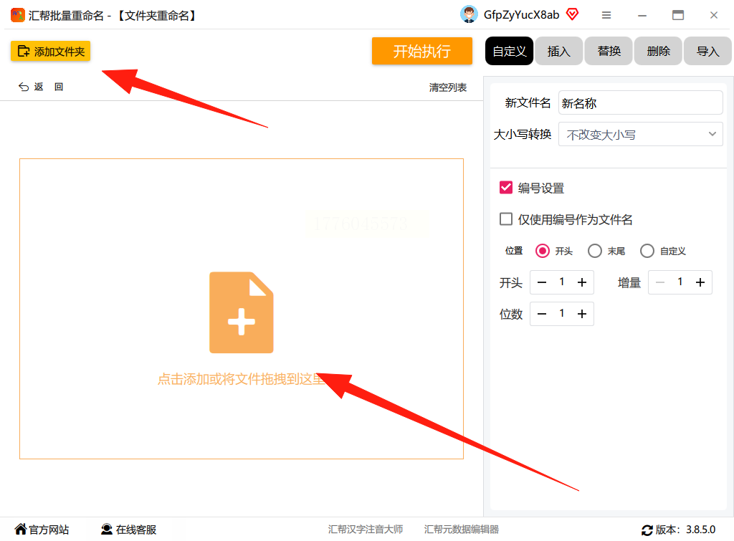Click the 开始执行 button
The height and width of the screenshot is (541, 734).
[421, 51]
